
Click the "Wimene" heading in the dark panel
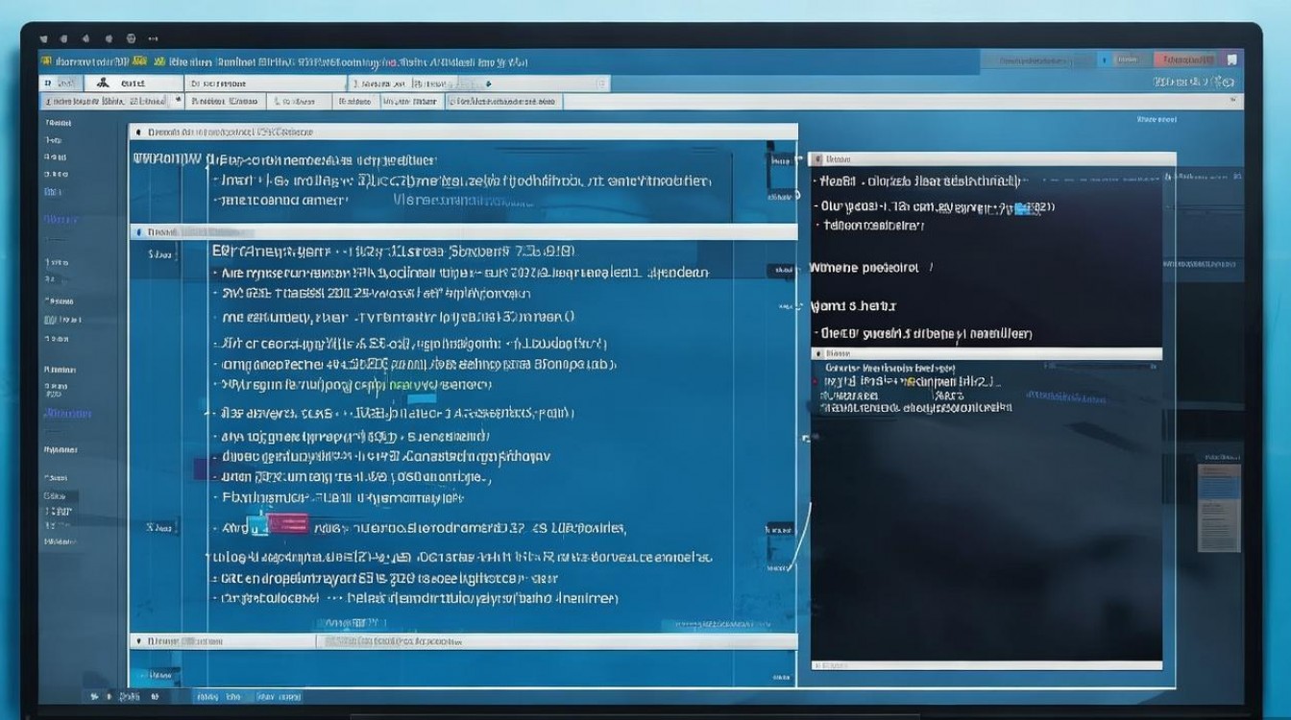[864, 268]
